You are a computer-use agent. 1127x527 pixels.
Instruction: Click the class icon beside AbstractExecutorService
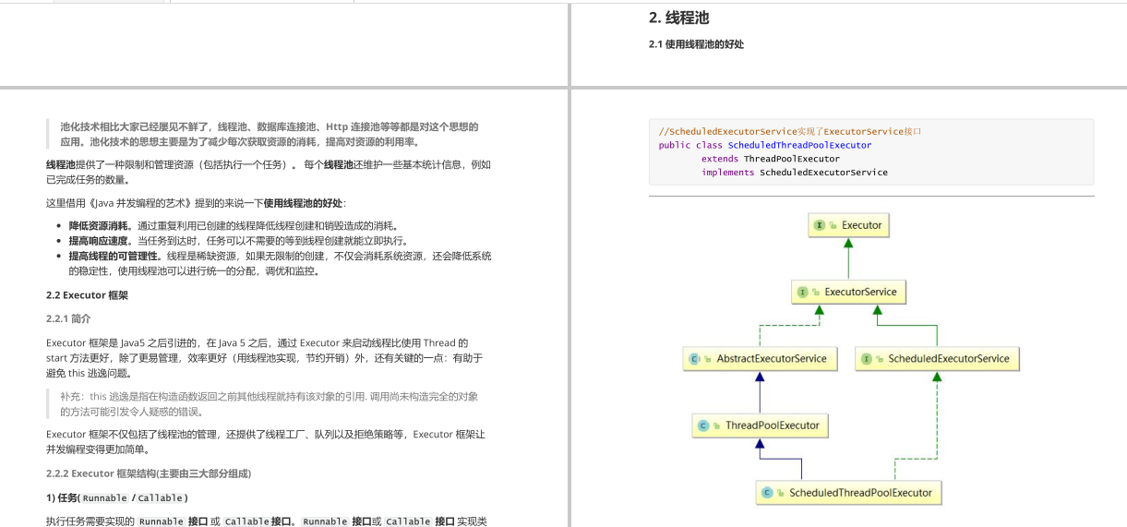695,358
